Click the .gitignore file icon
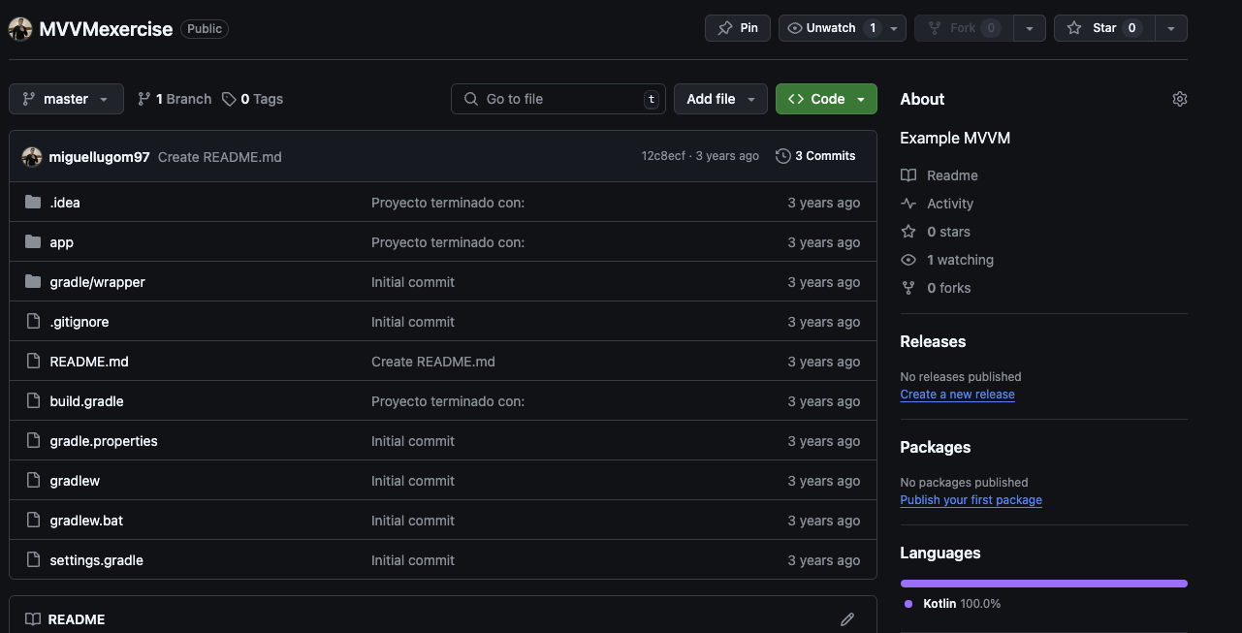1242x633 pixels. point(33,322)
